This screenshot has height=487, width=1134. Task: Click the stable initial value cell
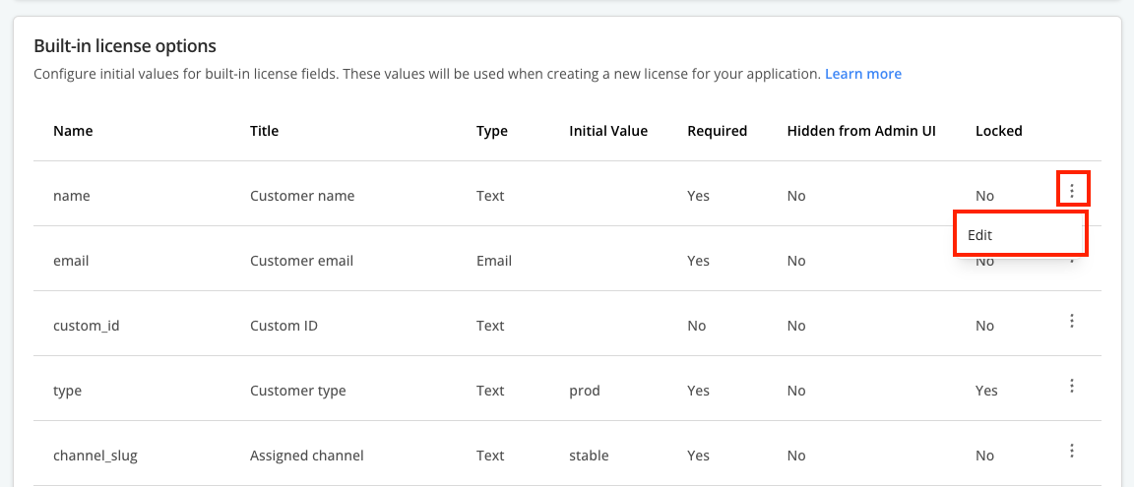click(x=589, y=456)
